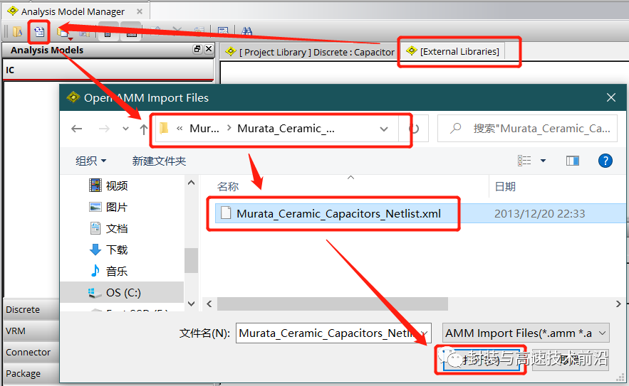Open recent locations dropdown arrow

pos(125,129)
